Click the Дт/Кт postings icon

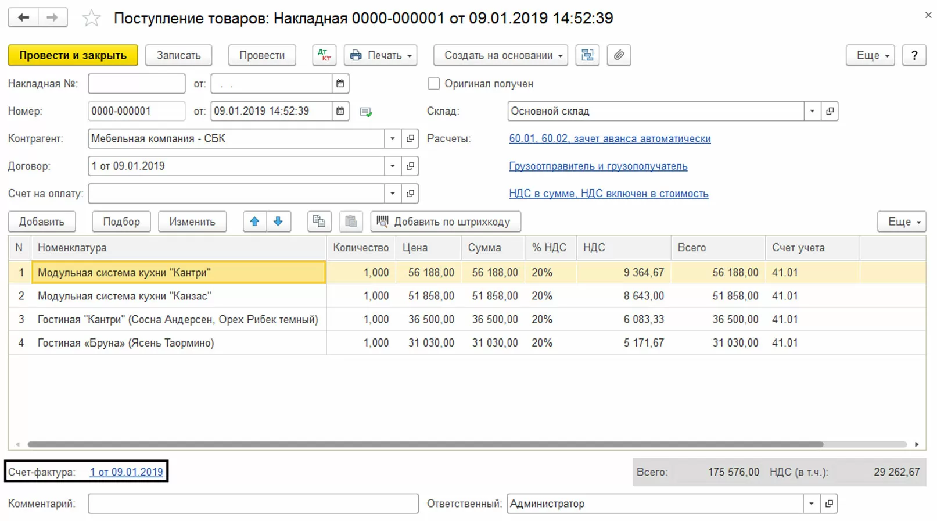[x=324, y=55]
